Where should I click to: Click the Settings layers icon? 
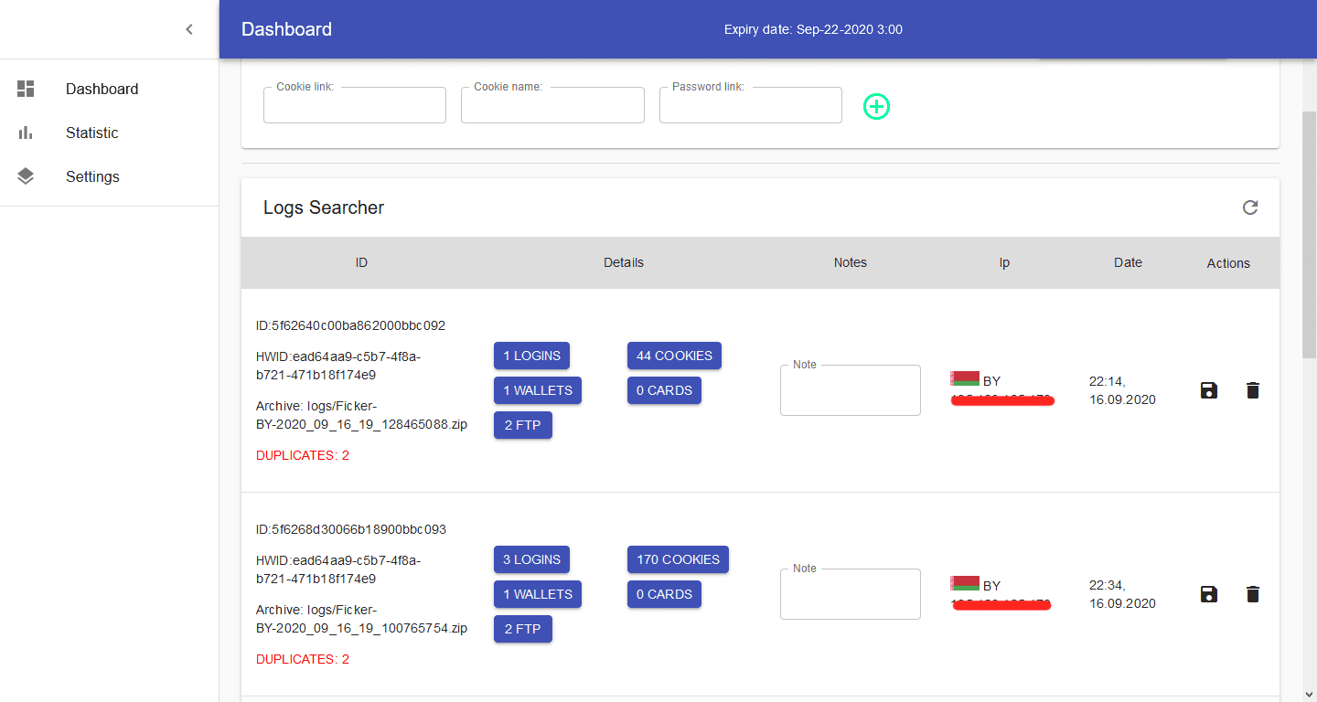point(26,176)
